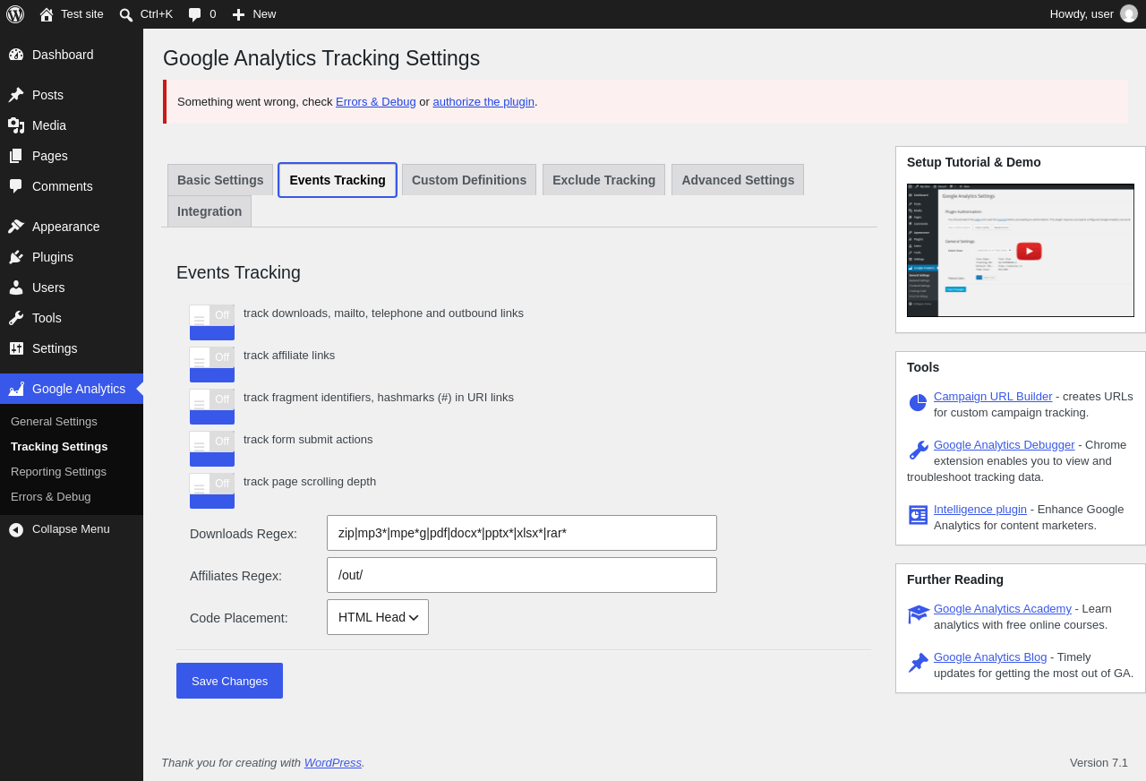Click the Intelligence plugin icon
The image size is (1146, 781).
(918, 515)
